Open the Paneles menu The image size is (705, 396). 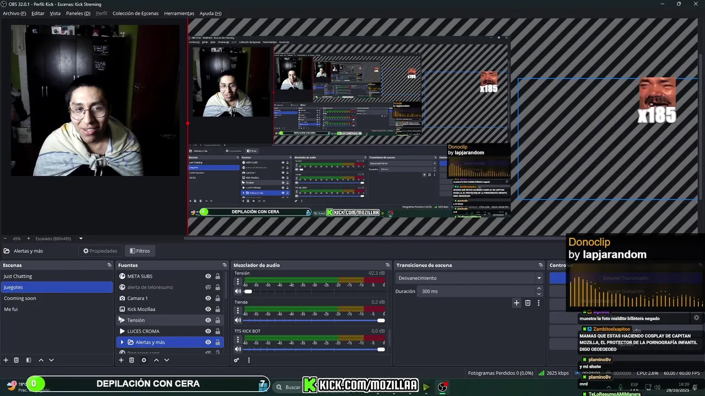tap(78, 13)
